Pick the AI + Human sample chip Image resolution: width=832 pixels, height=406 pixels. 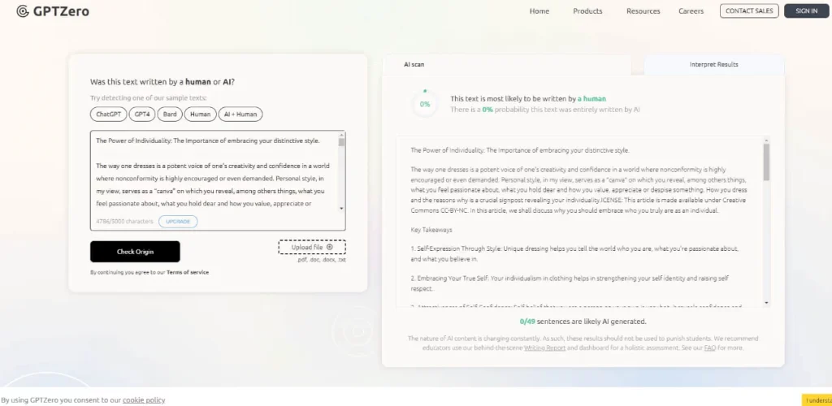pos(240,114)
